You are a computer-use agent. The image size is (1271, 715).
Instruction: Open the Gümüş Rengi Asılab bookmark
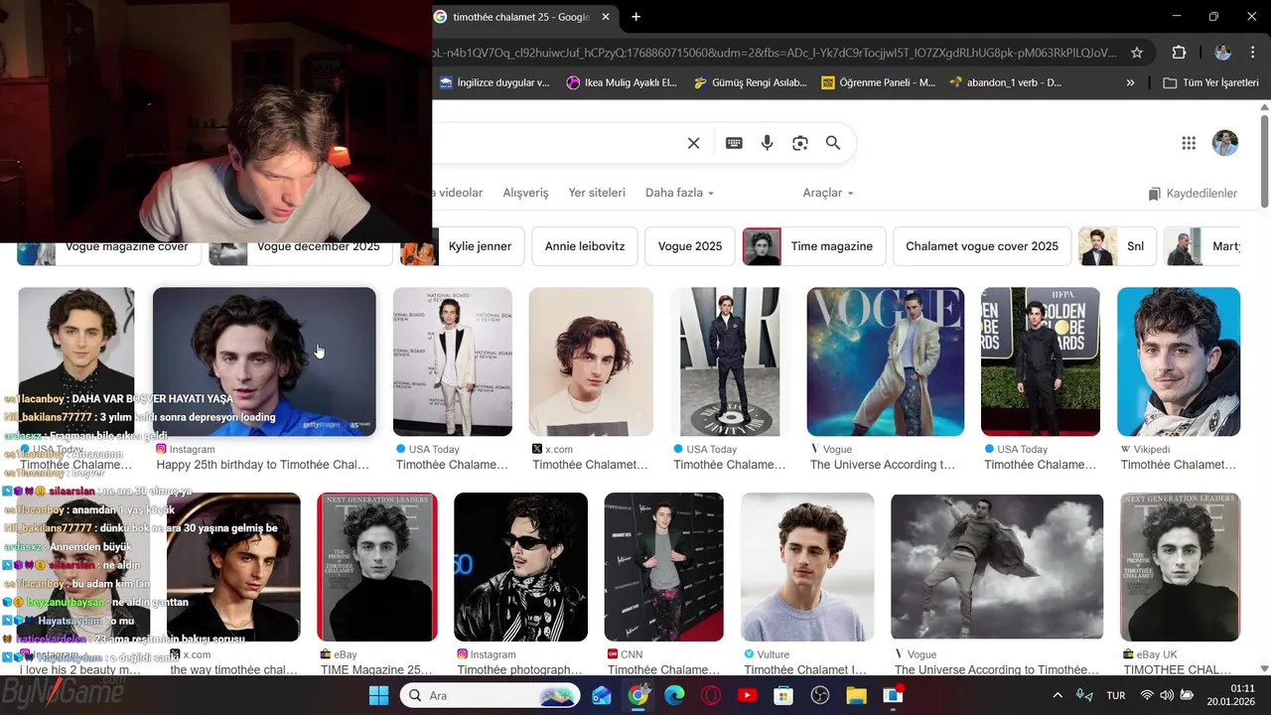tap(750, 82)
